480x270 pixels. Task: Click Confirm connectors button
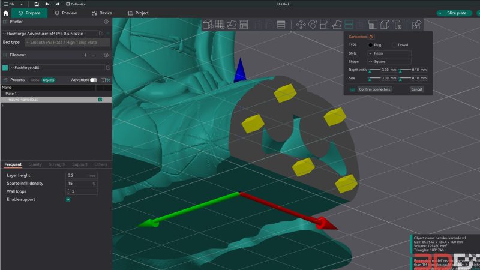(374, 89)
